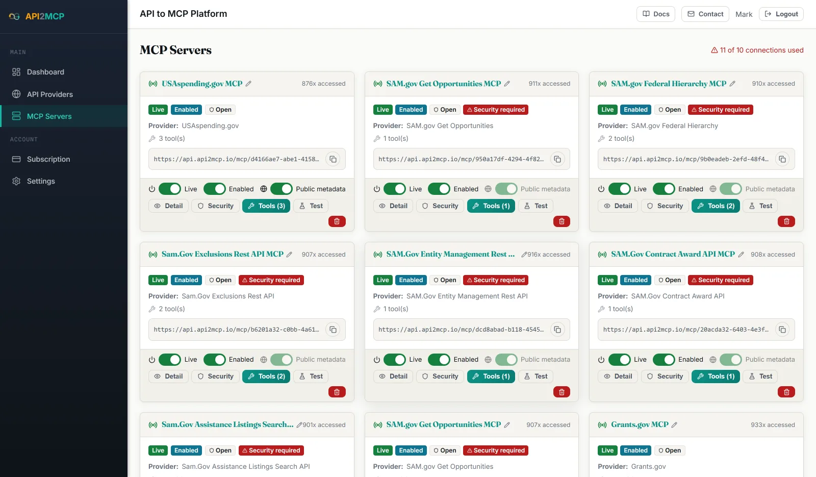The width and height of the screenshot is (816, 477).
Task: Toggle Live switch for SAM.Gov Entity Management
Action: (x=395, y=359)
